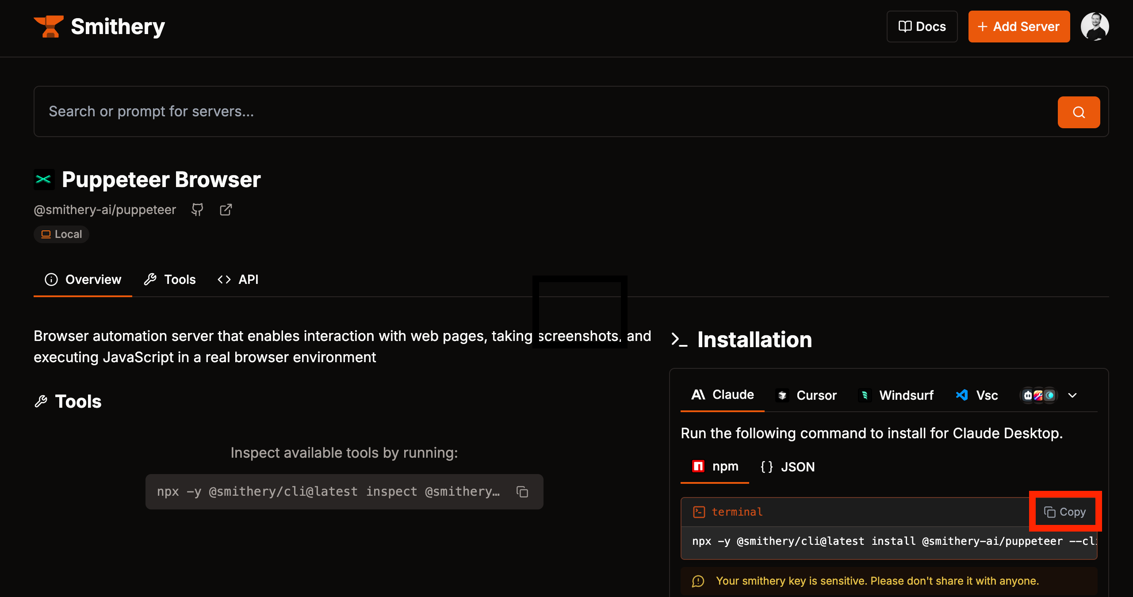Image resolution: width=1133 pixels, height=597 pixels.
Task: Copy the npm install command
Action: pos(1065,512)
